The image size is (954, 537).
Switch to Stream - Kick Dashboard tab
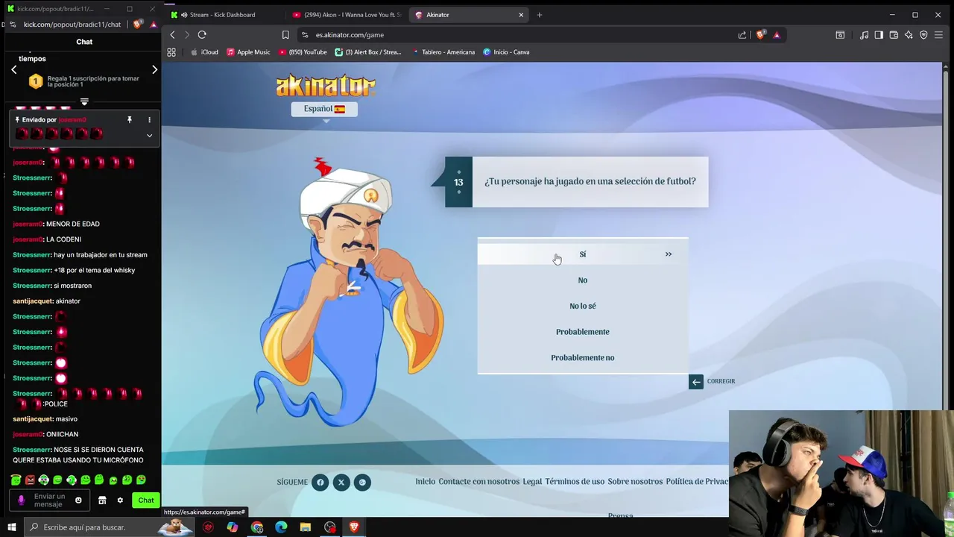[222, 15]
